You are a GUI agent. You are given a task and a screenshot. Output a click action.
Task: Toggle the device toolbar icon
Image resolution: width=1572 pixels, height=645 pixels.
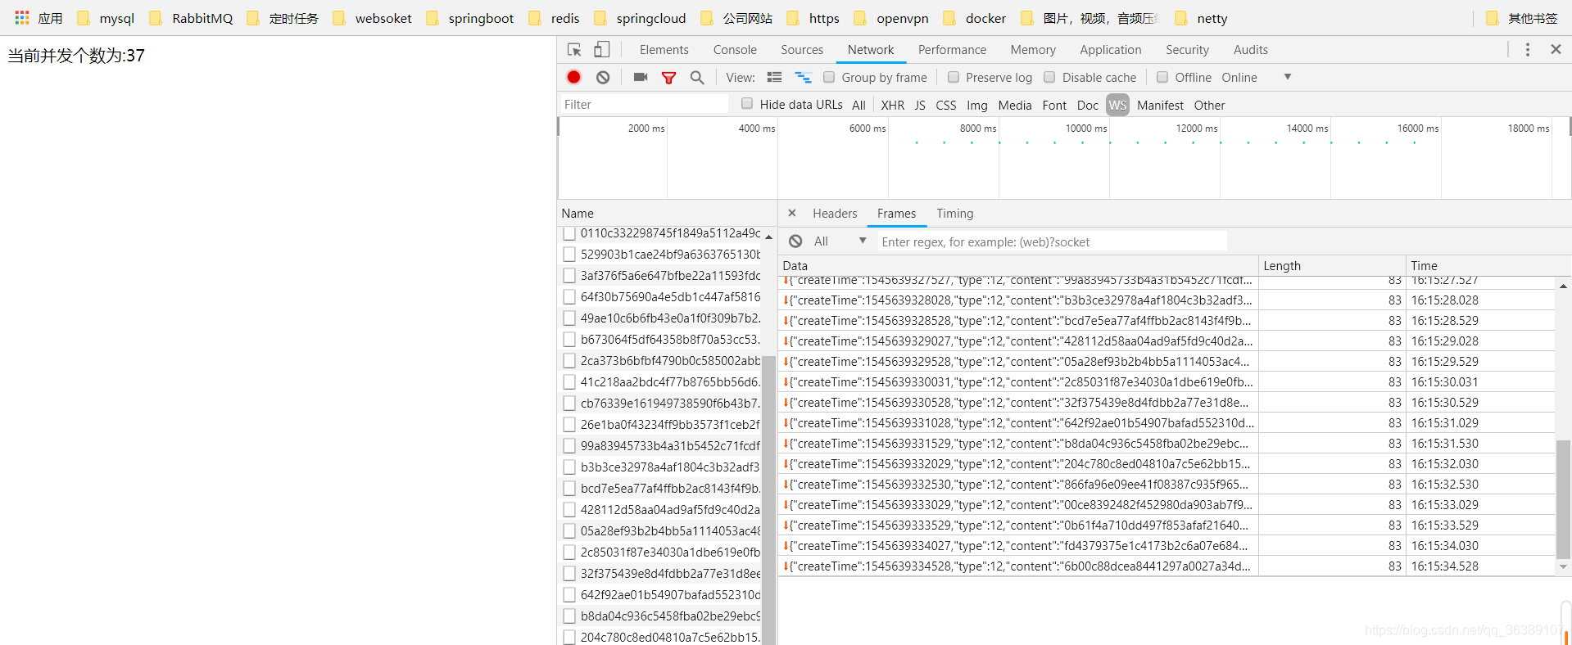tap(602, 50)
